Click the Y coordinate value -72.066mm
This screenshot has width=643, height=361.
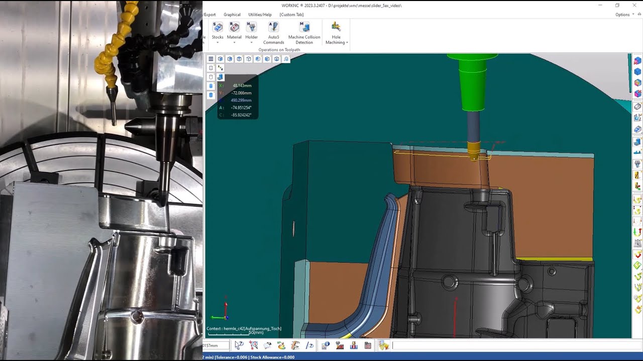241,93
